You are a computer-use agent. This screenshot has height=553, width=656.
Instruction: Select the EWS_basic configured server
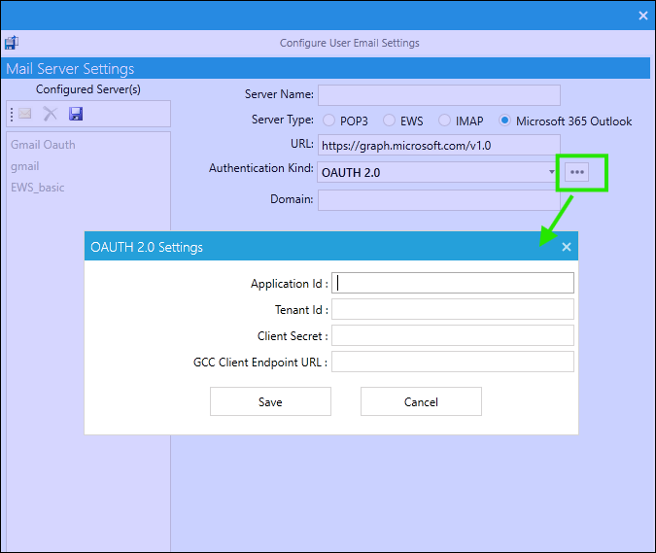(x=38, y=188)
